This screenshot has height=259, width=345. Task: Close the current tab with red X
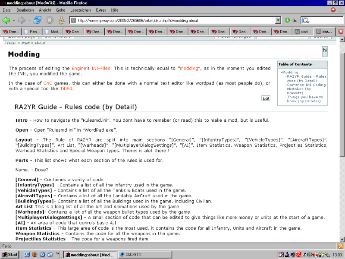pos(341,32)
